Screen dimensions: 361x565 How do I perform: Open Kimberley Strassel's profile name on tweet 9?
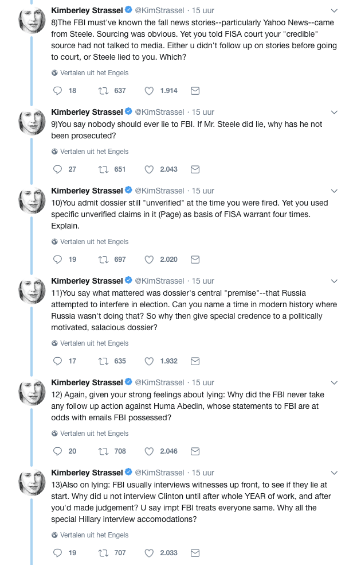(87, 112)
